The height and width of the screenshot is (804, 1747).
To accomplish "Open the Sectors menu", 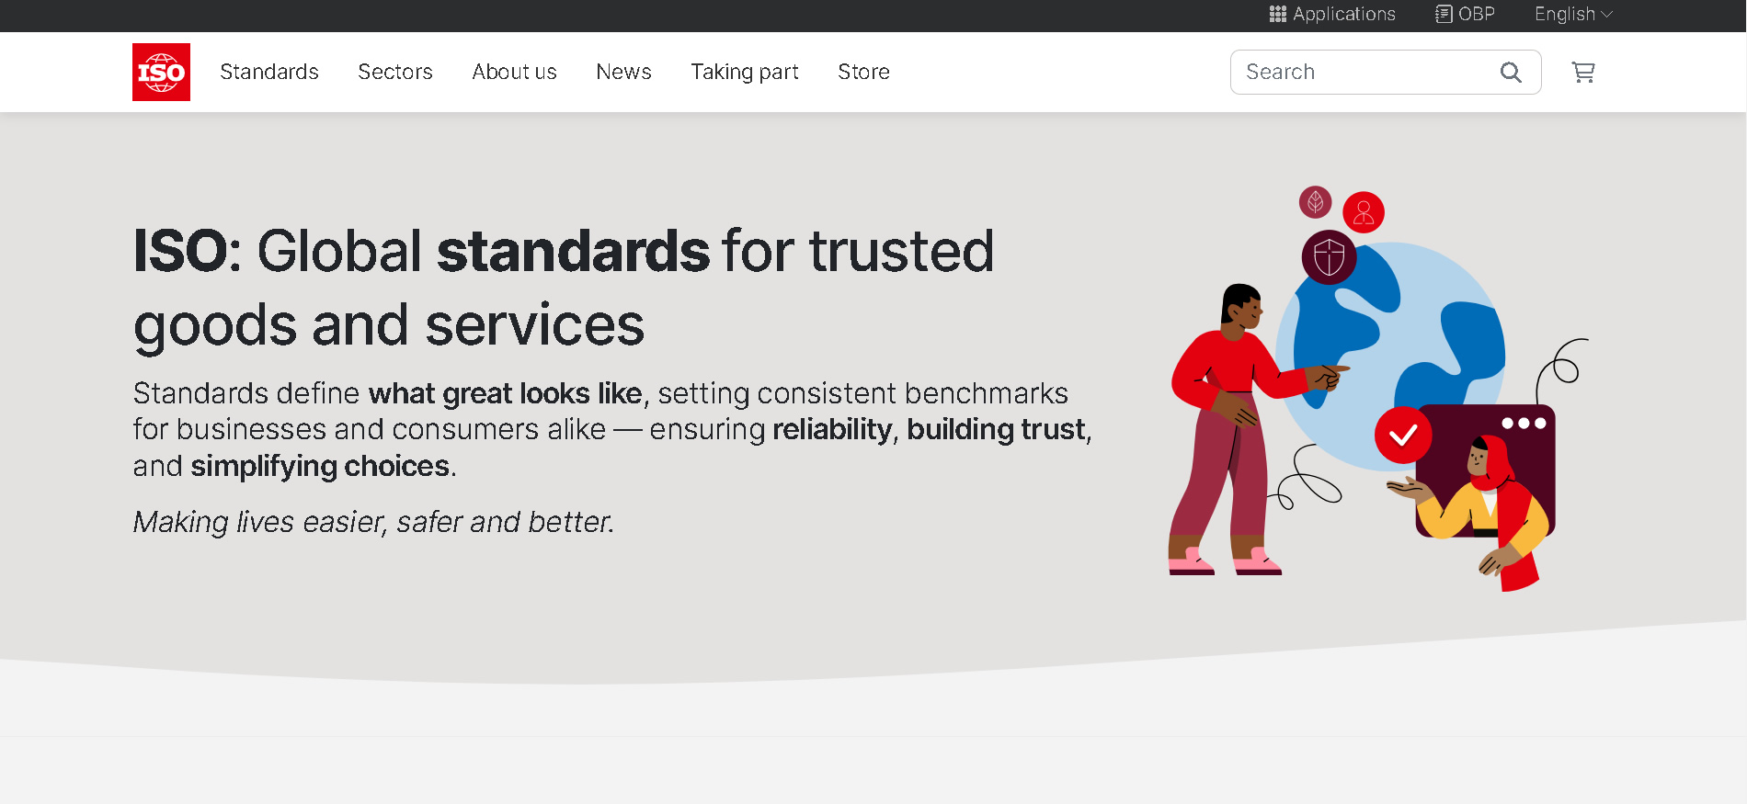I will pyautogui.click(x=395, y=72).
